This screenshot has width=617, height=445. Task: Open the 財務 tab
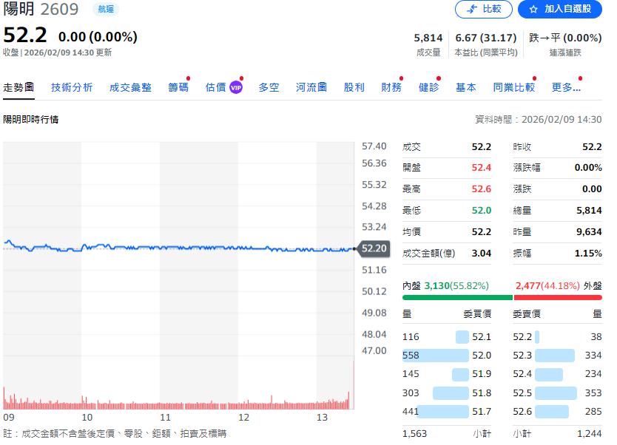pos(391,86)
